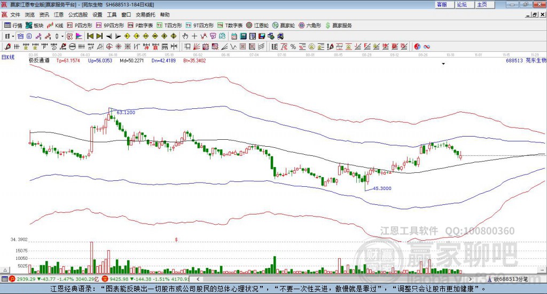Jump to first bar with skip-back arrow
This screenshot has height=294, width=547.
click(x=90, y=36)
